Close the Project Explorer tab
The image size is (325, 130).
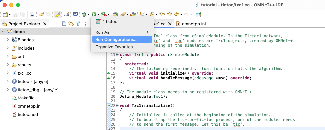tap(45, 24)
